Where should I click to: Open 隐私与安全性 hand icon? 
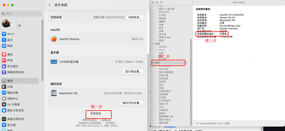(x=4, y=110)
